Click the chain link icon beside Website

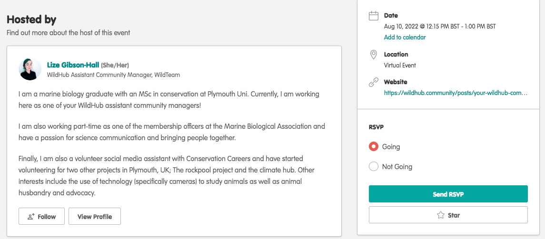(374, 83)
